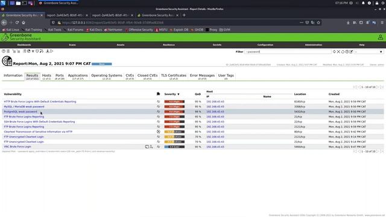This screenshot has width=386, height=217.
Task: Click the trigger alert play icon
Action: (x=52, y=51)
